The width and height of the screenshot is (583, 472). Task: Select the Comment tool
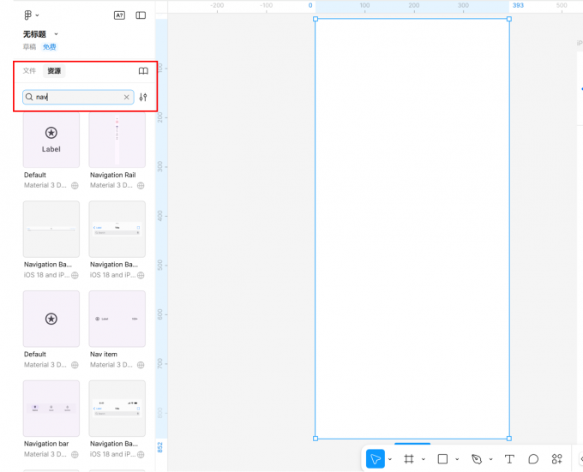click(533, 459)
